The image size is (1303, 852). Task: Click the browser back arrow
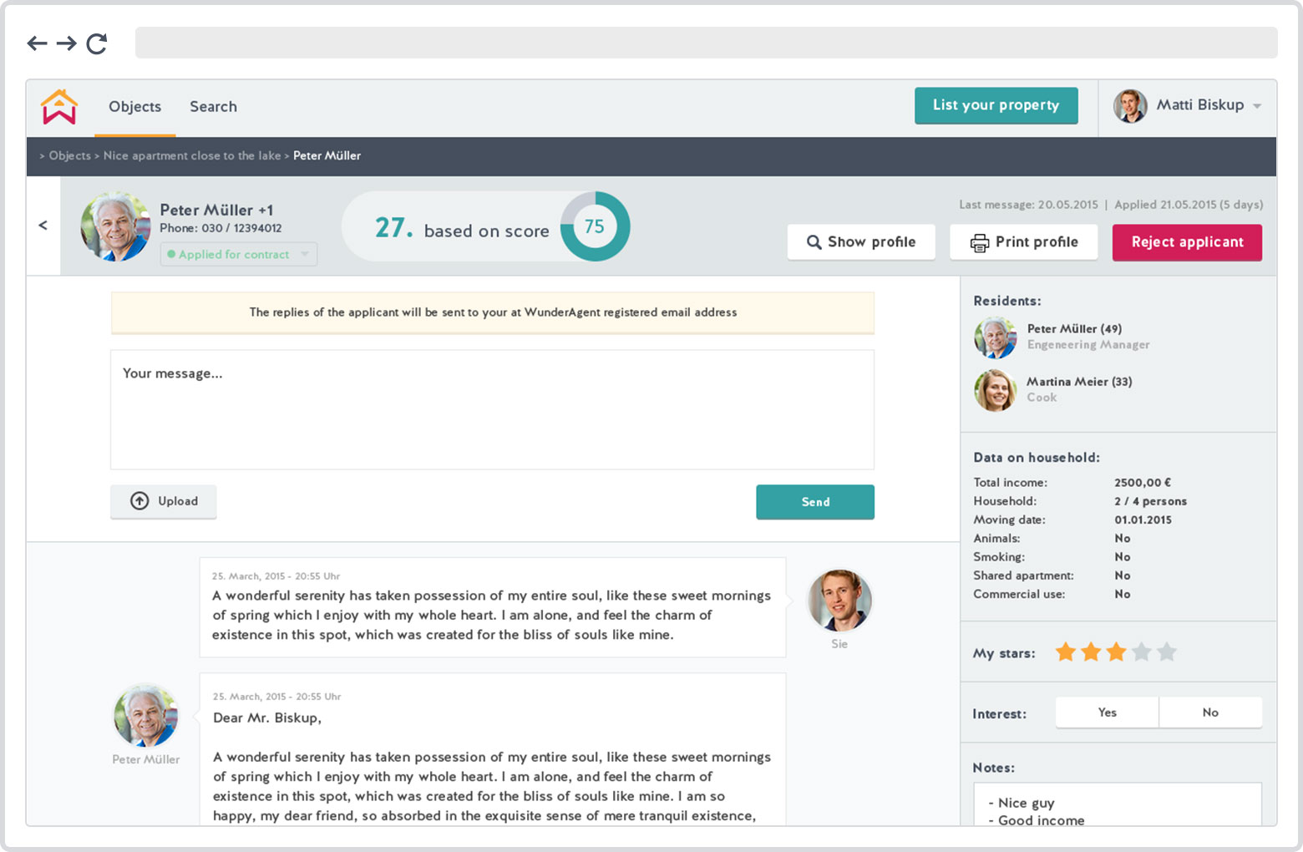pyautogui.click(x=37, y=43)
